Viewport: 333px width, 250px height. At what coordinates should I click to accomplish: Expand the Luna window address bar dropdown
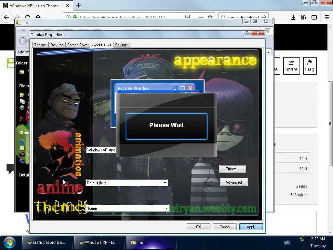(x=269, y=52)
